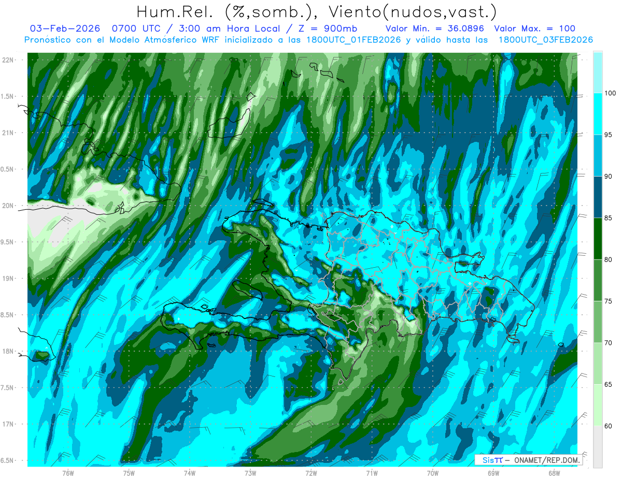
Task: Click the 80–85 dark green colorbar segment
Action: click(598, 239)
